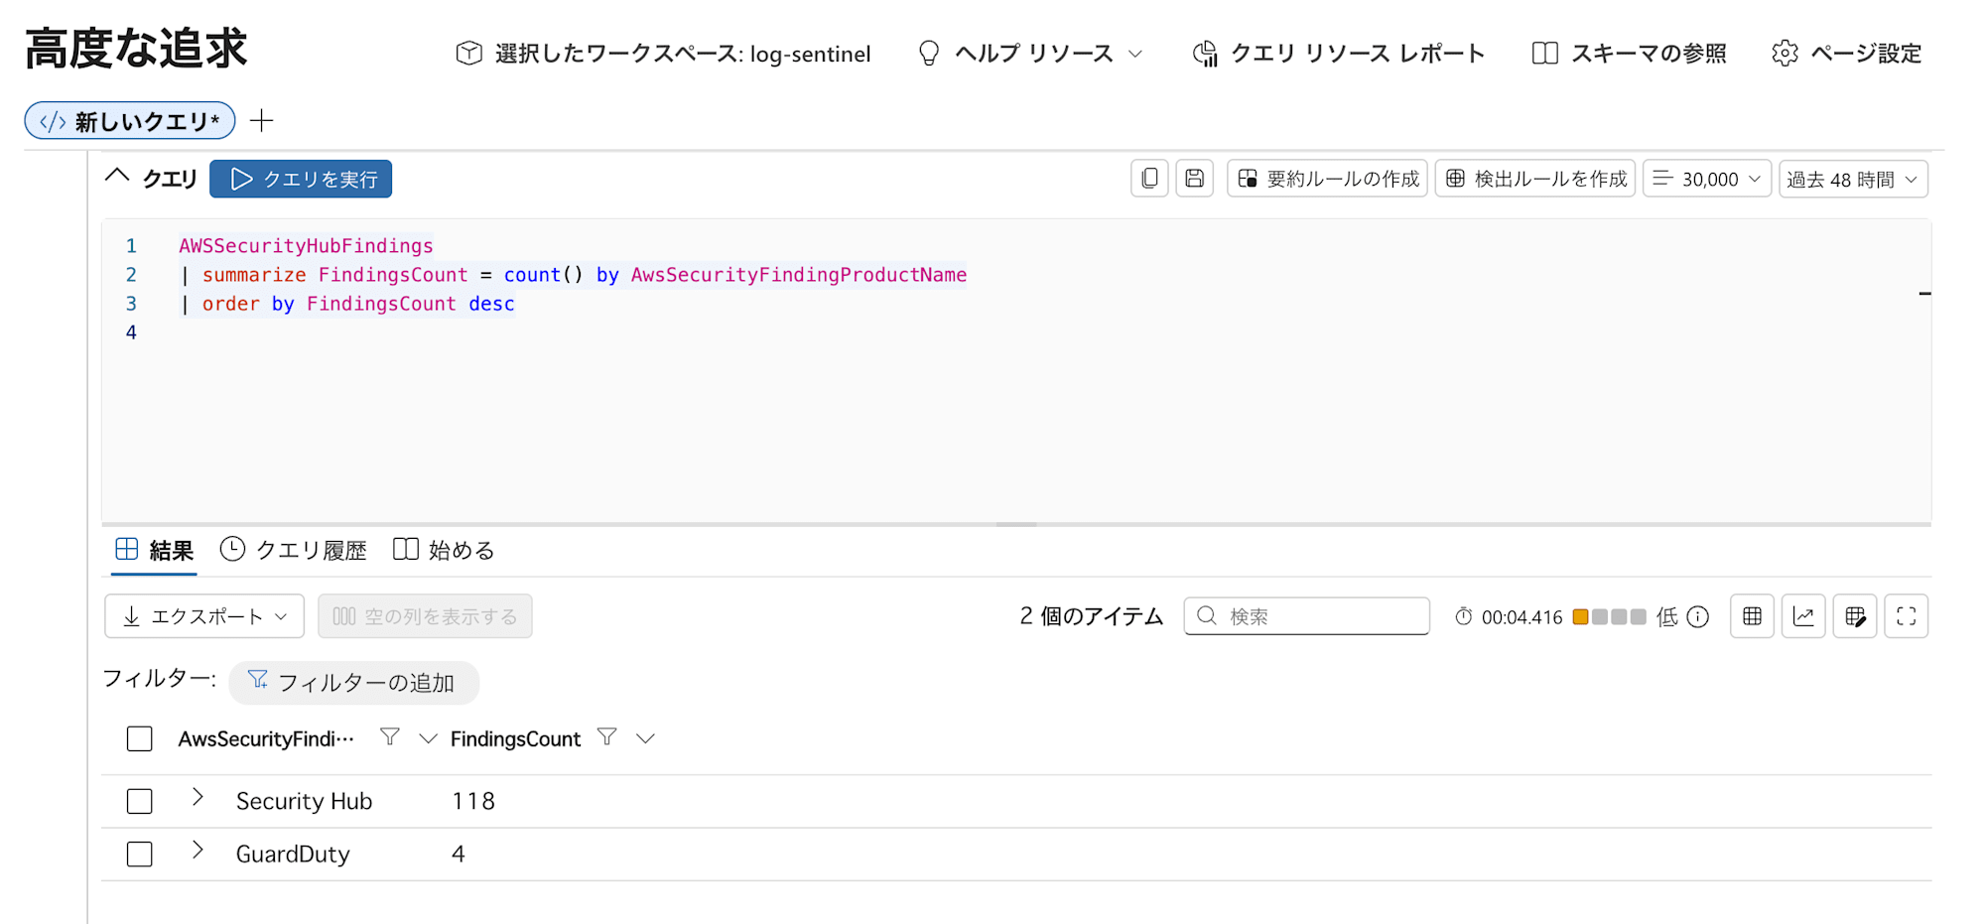
Task: Expand the Security Hub row
Action: tap(198, 797)
